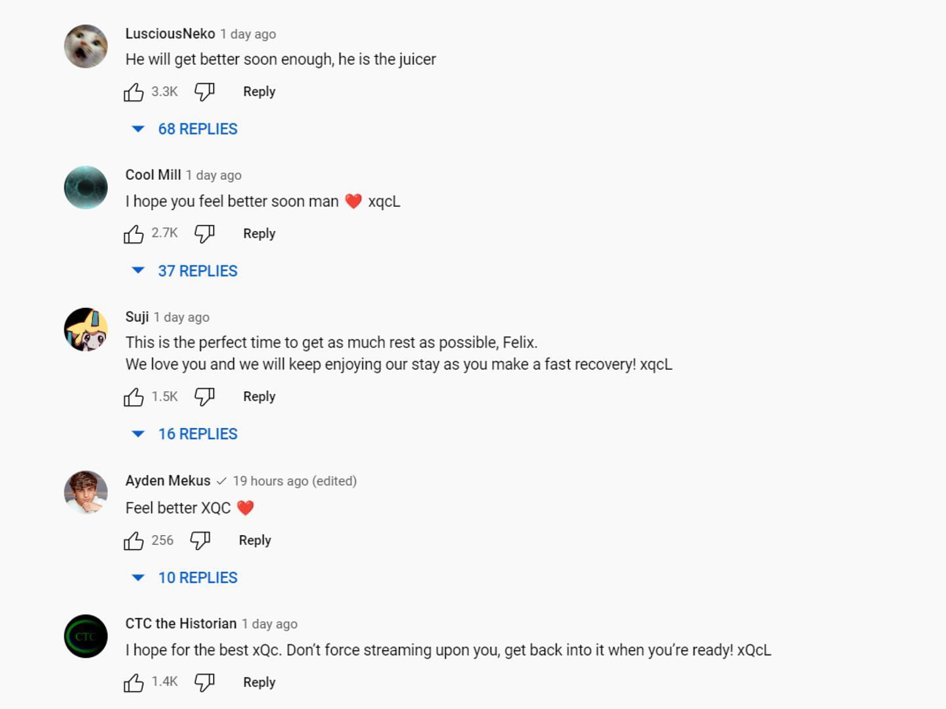Expand the 37 replies thread
This screenshot has height=709, width=946.
point(197,271)
